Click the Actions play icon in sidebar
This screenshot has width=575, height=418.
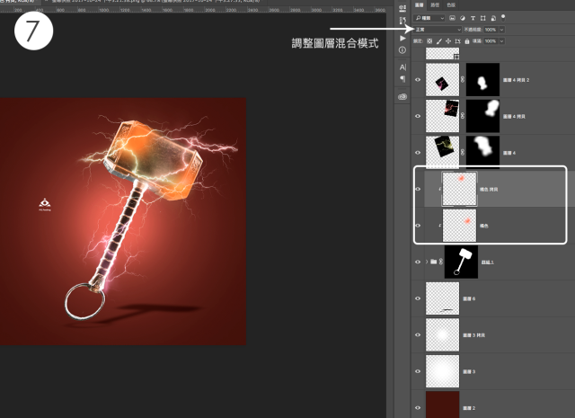pyautogui.click(x=402, y=38)
